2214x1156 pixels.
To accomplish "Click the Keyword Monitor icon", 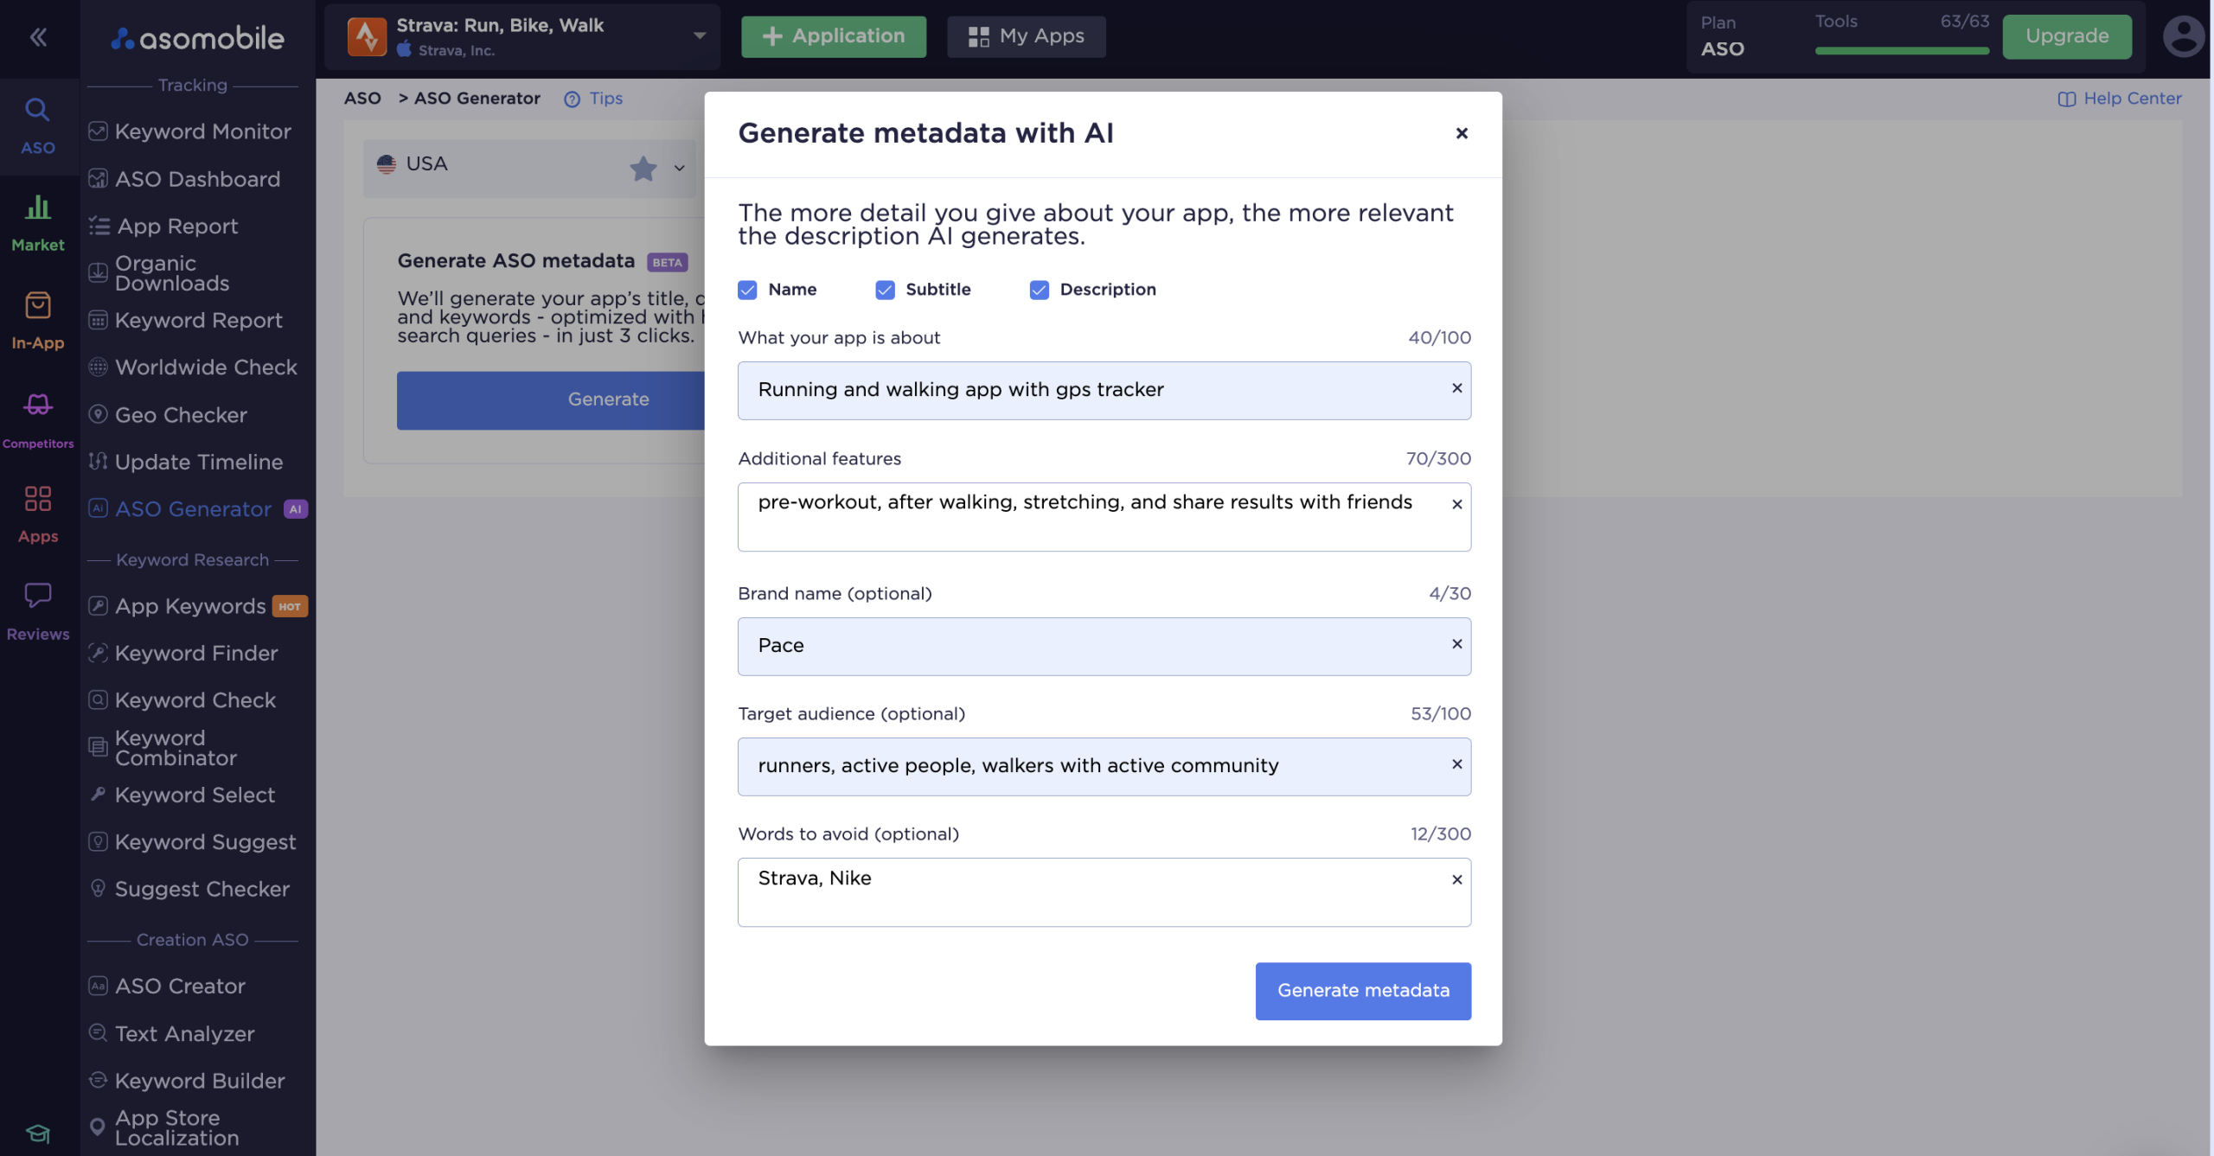I will pos(98,131).
